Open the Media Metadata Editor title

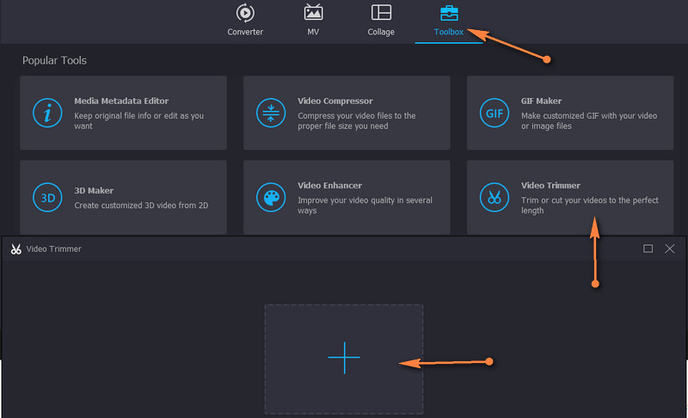pos(121,101)
